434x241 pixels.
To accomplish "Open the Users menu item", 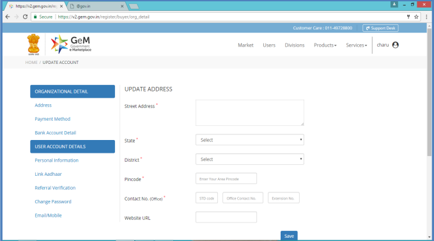I will pos(269,45).
